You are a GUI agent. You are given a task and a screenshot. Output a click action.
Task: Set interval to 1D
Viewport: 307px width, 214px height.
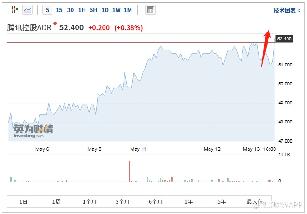(105, 10)
